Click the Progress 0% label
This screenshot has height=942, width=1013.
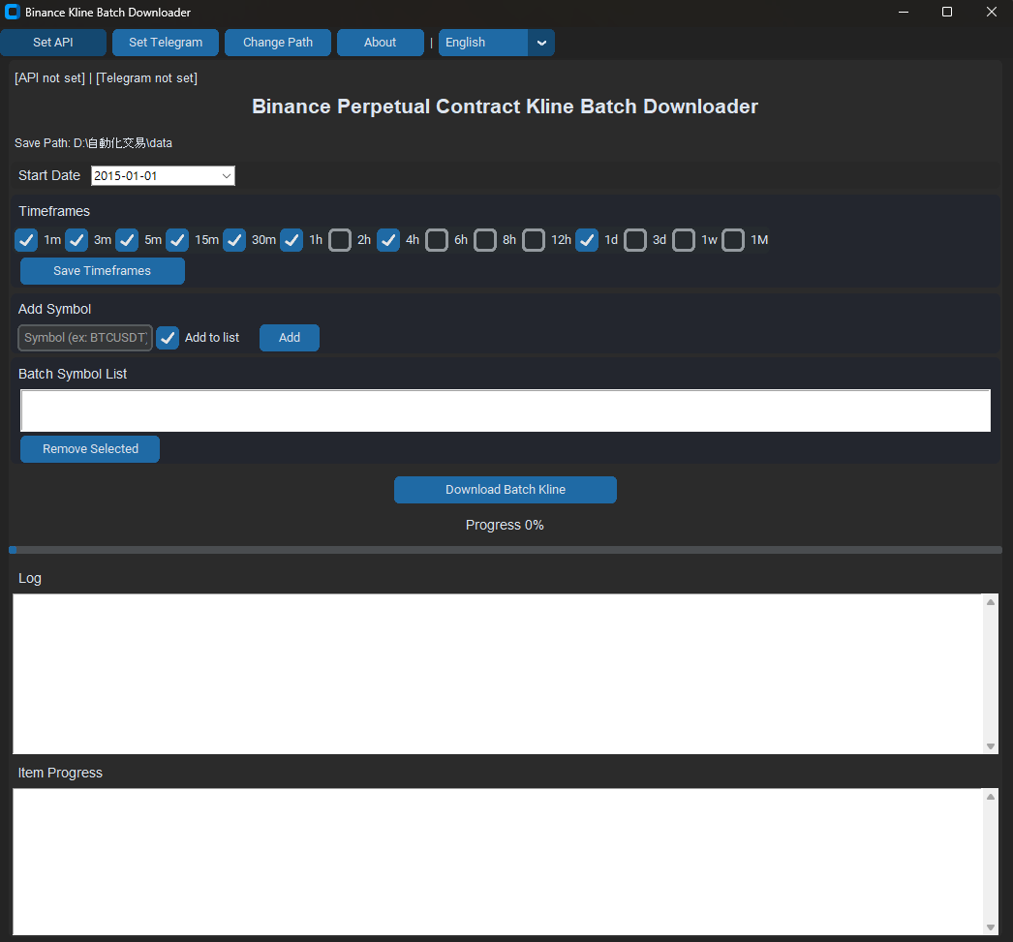505,525
